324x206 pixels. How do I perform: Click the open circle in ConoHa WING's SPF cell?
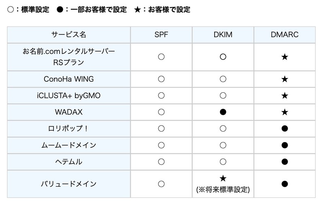[161, 79]
